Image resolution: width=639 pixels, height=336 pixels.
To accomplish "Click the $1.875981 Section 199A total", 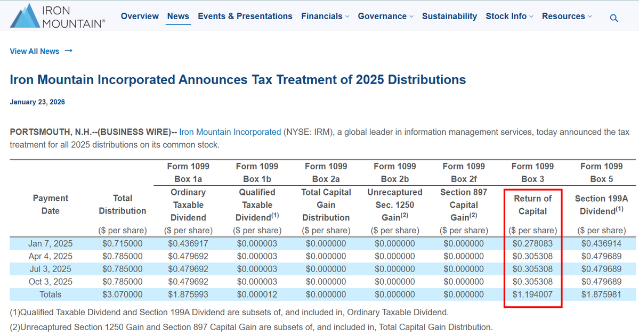I will [602, 294].
